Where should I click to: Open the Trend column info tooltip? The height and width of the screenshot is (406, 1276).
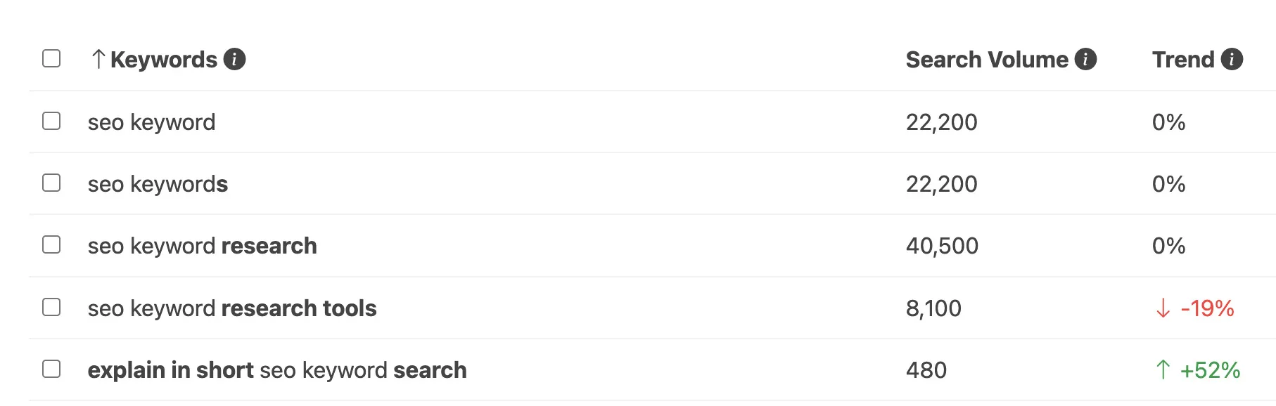tap(1232, 59)
